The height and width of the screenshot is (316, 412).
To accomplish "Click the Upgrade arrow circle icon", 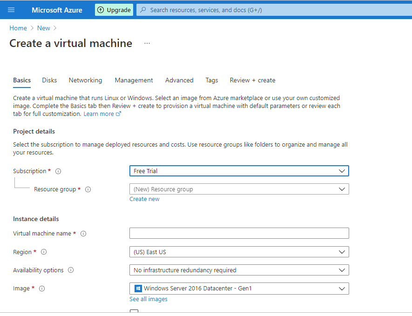I will click(x=101, y=10).
